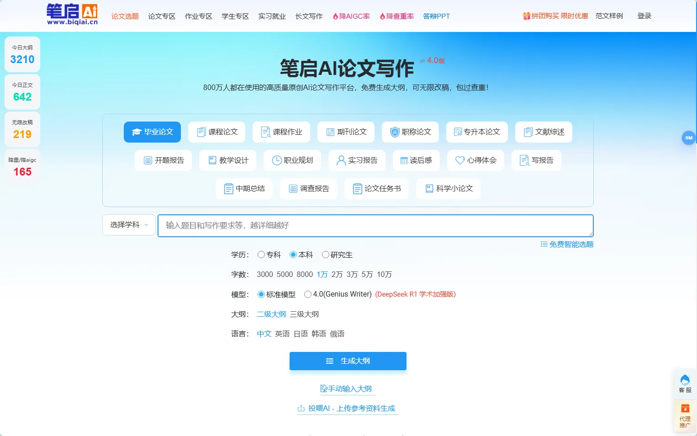This screenshot has width=697, height=436.
Task: Open the 学生专区 nav item
Action: (x=235, y=16)
